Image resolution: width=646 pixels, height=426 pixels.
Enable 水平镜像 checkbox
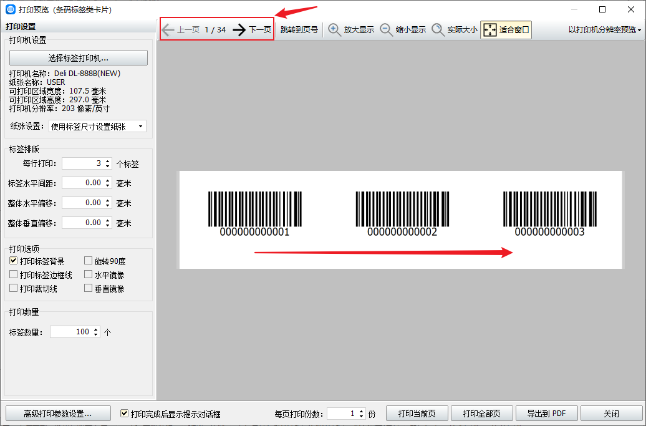pyautogui.click(x=88, y=274)
